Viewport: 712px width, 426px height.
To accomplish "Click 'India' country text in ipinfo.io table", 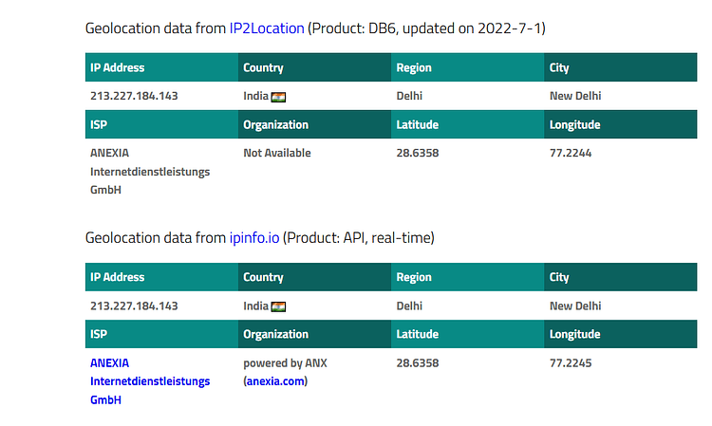I will pyautogui.click(x=255, y=306).
